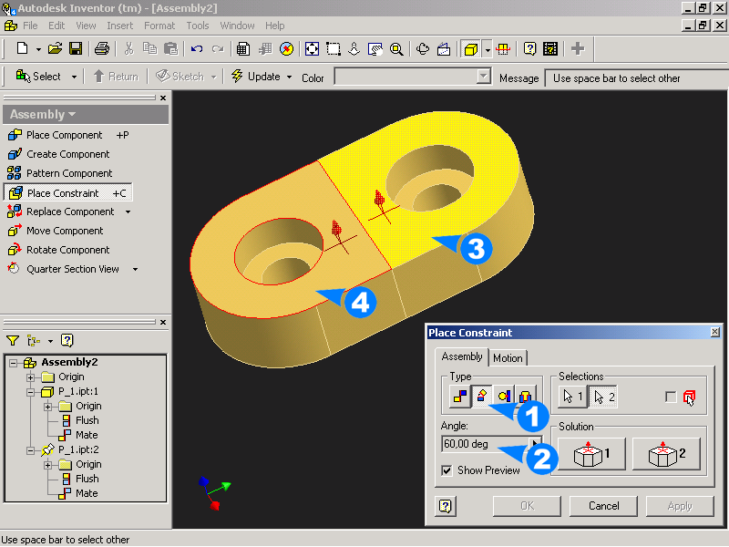Pick the Insert constraint type icon
The height and width of the screenshot is (547, 729).
coord(525,397)
